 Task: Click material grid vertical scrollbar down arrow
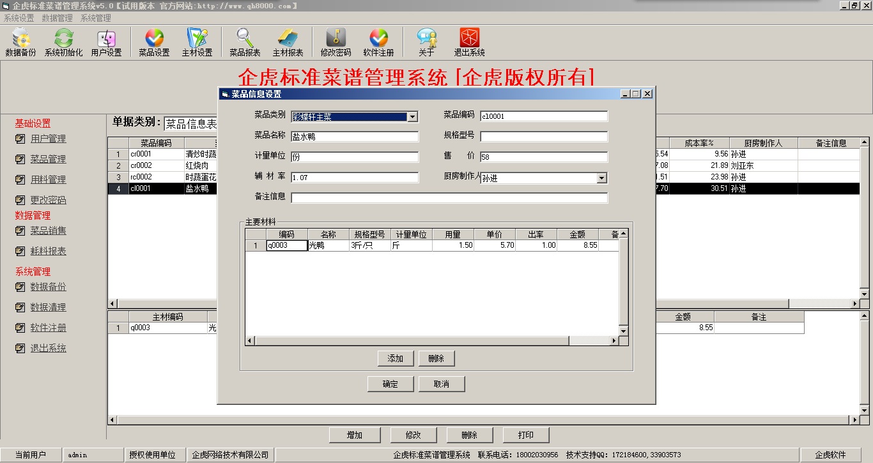(x=624, y=331)
